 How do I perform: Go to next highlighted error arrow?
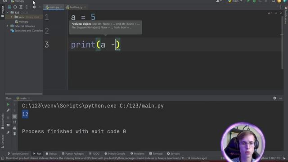pos(281,13)
